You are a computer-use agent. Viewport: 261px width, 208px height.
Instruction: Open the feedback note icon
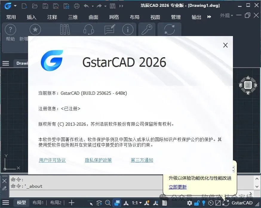coord(110,30)
